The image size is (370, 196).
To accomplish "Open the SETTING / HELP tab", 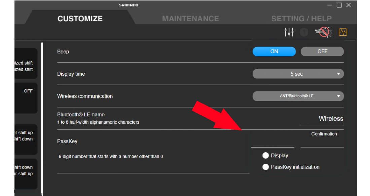I will click(x=301, y=18).
